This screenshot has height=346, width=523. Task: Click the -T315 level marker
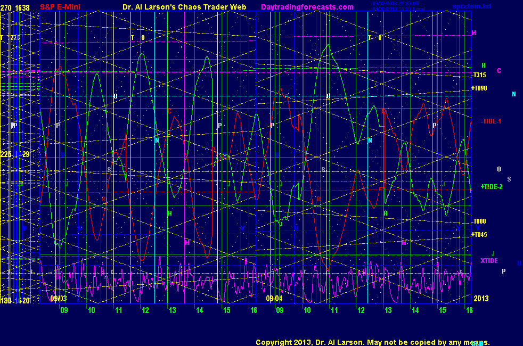tap(480, 75)
